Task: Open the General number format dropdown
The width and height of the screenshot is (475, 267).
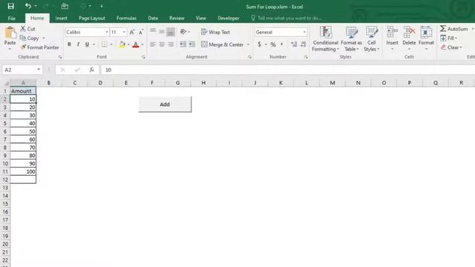Action: [x=304, y=32]
